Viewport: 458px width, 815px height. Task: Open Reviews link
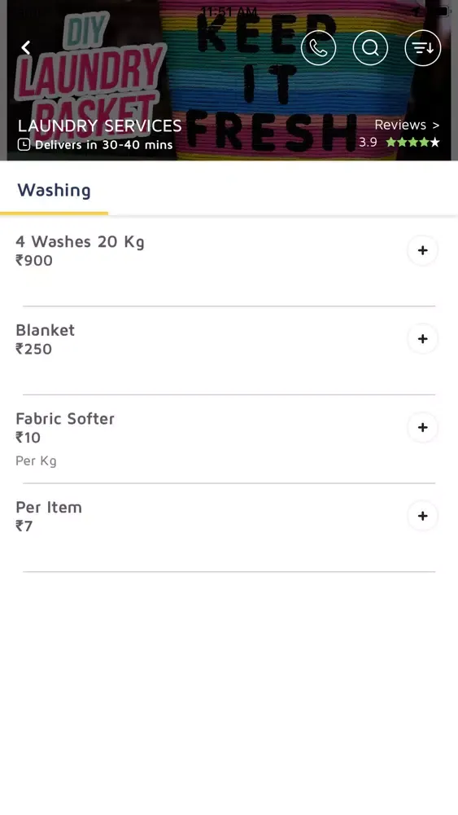click(407, 125)
